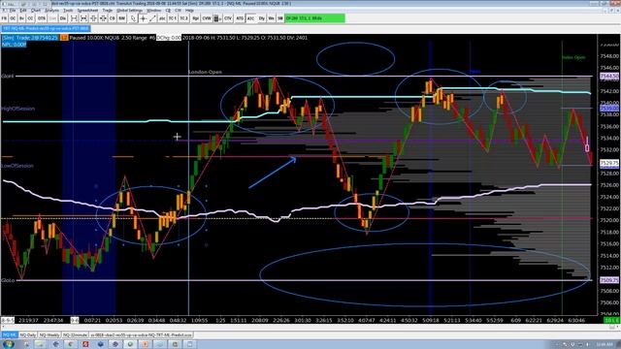Click the FB toolbar button
621x349 pixels.
coord(4,18)
